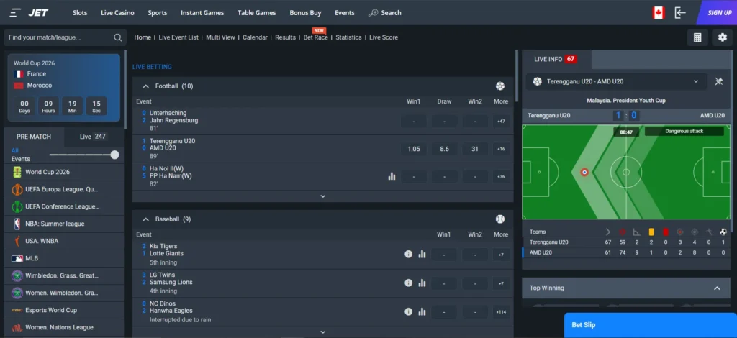Screen dimensions: 737x338
Task: Open the Live Score link
Action: coord(384,37)
